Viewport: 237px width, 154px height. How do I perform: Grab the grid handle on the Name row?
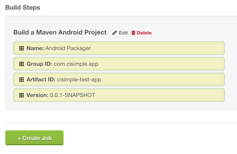click(21, 49)
